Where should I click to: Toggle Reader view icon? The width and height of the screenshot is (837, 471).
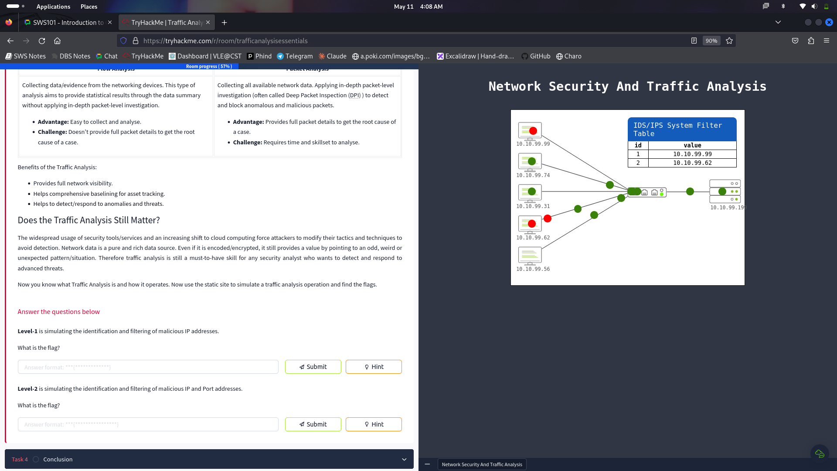point(694,41)
